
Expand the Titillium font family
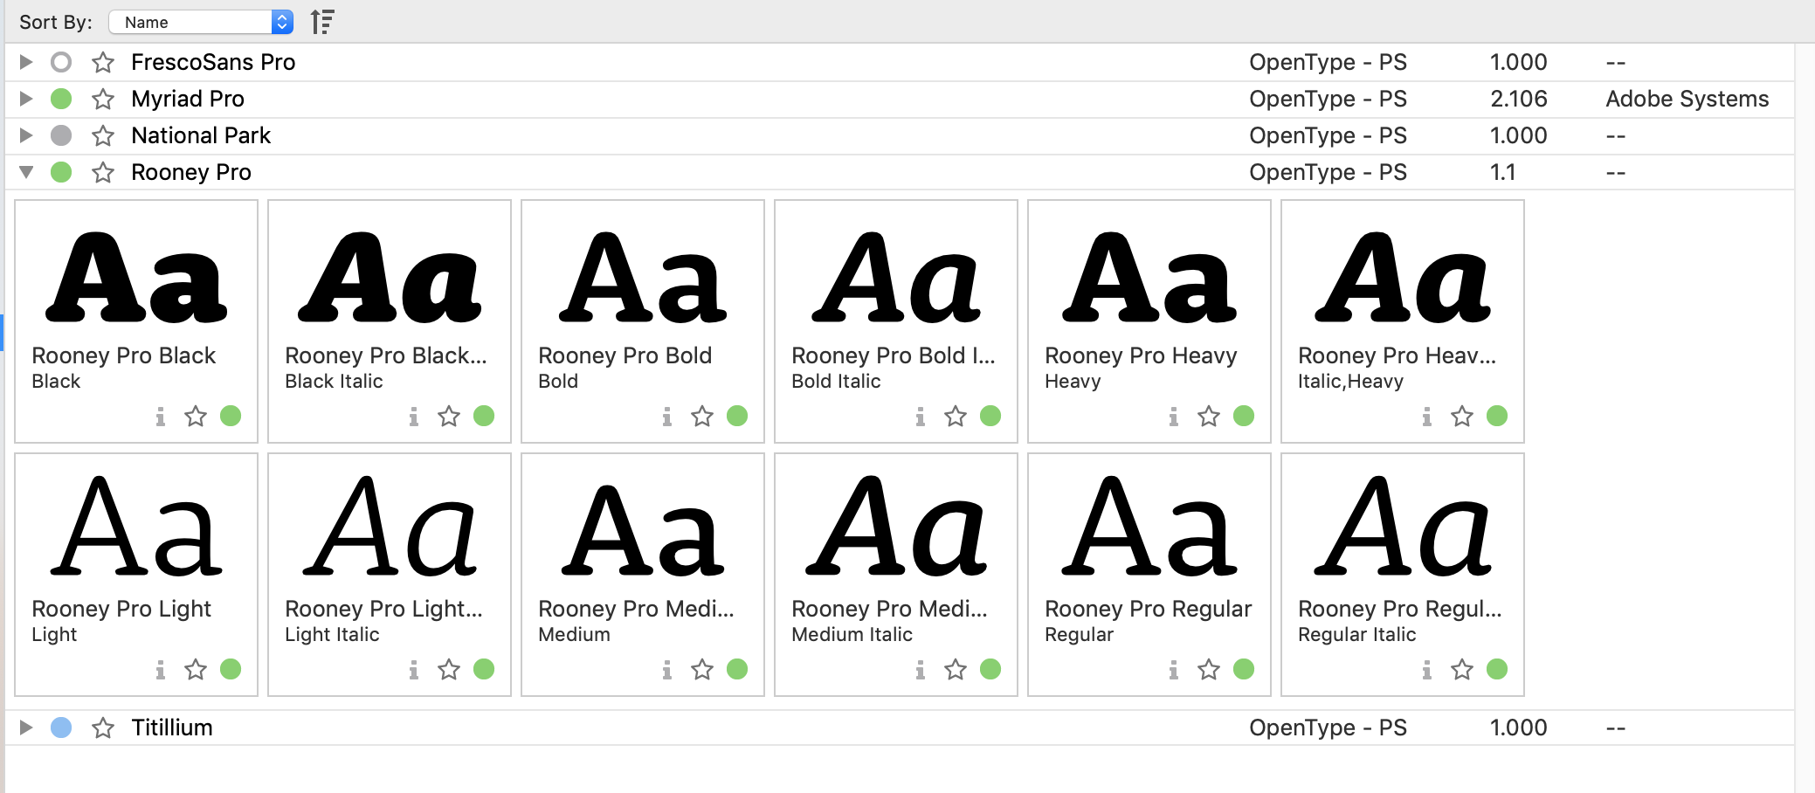click(x=25, y=727)
